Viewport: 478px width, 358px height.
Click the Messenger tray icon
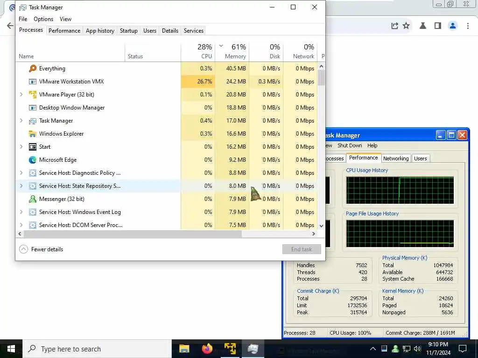pyautogui.click(x=395, y=349)
